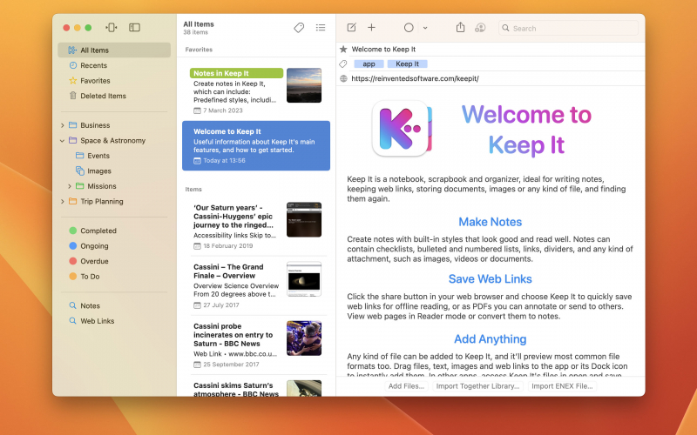Select the app tag
Screen dimensions: 697x435
[369, 64]
